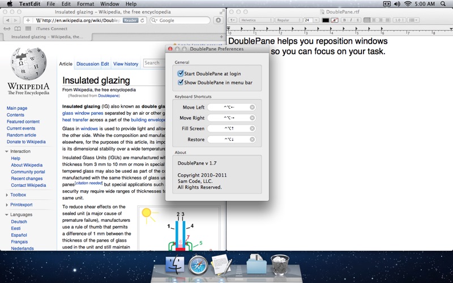The width and height of the screenshot is (453, 283).
Task: Add bookmark with the plus button in Safari
Action: click(28, 20)
